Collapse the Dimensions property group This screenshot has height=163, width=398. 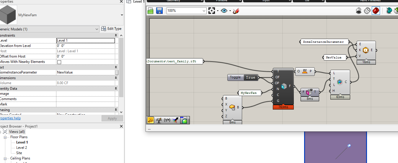pyautogui.click(x=116, y=78)
